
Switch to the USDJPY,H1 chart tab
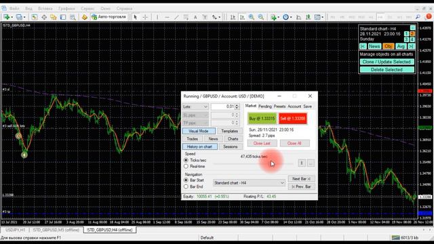[16, 230]
